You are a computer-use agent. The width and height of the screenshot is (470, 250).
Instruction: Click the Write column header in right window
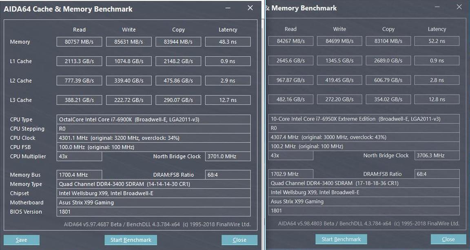[339, 29]
